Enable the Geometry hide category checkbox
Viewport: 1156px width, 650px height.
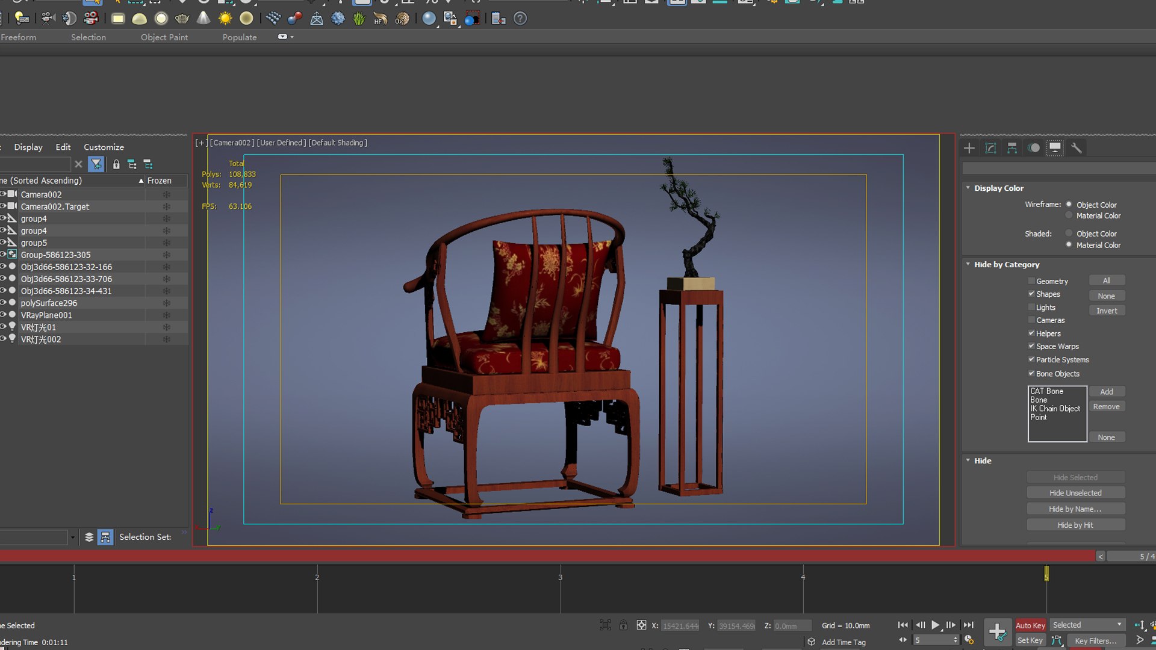1031,281
